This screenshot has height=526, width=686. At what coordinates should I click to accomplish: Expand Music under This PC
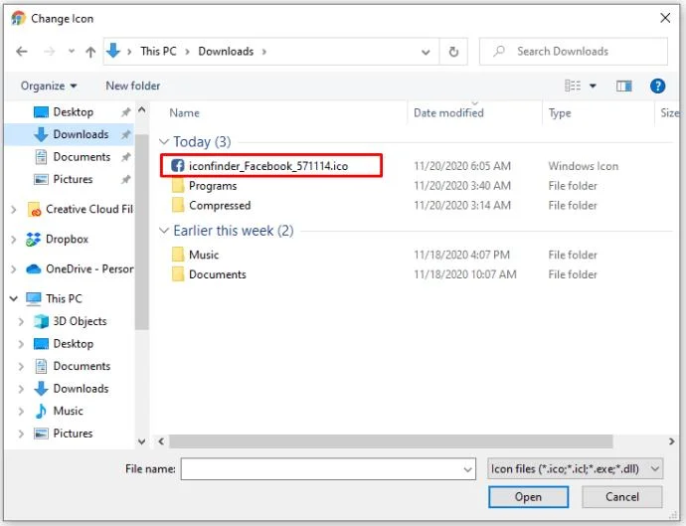click(21, 411)
